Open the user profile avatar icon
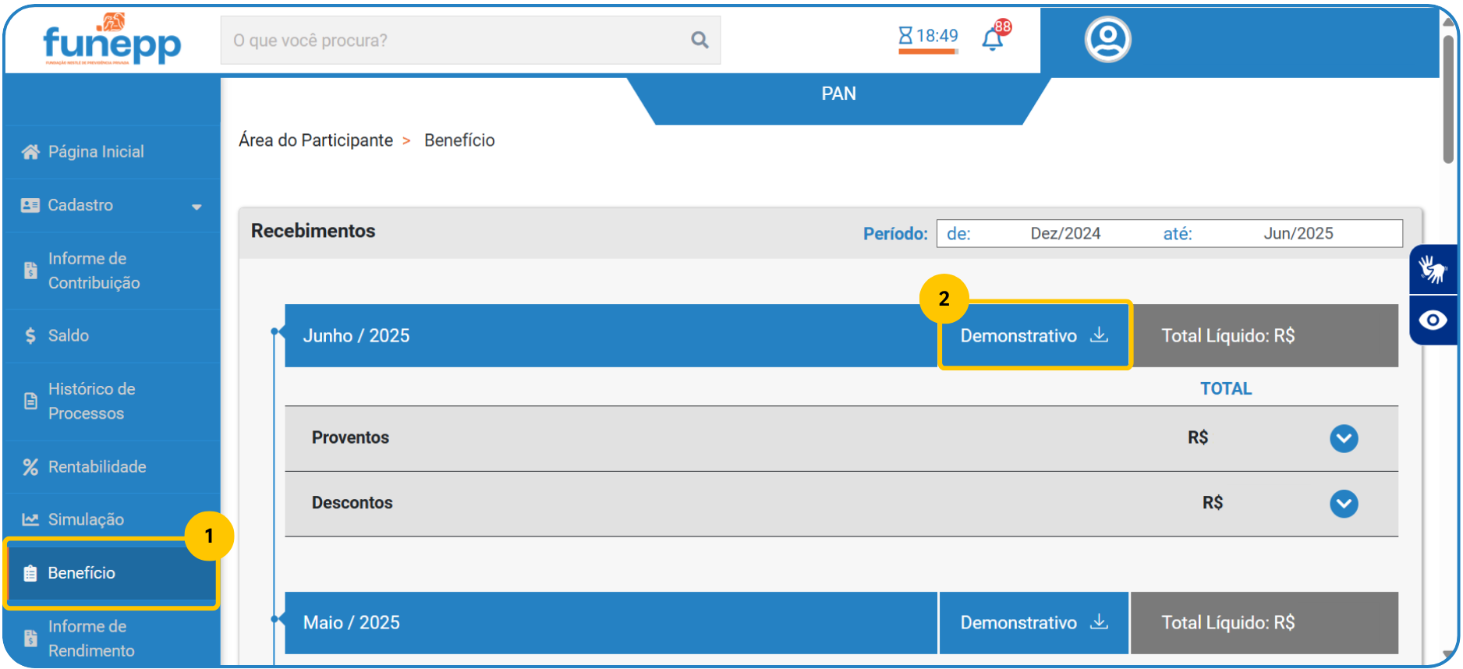The width and height of the screenshot is (1463, 669). click(x=1107, y=39)
